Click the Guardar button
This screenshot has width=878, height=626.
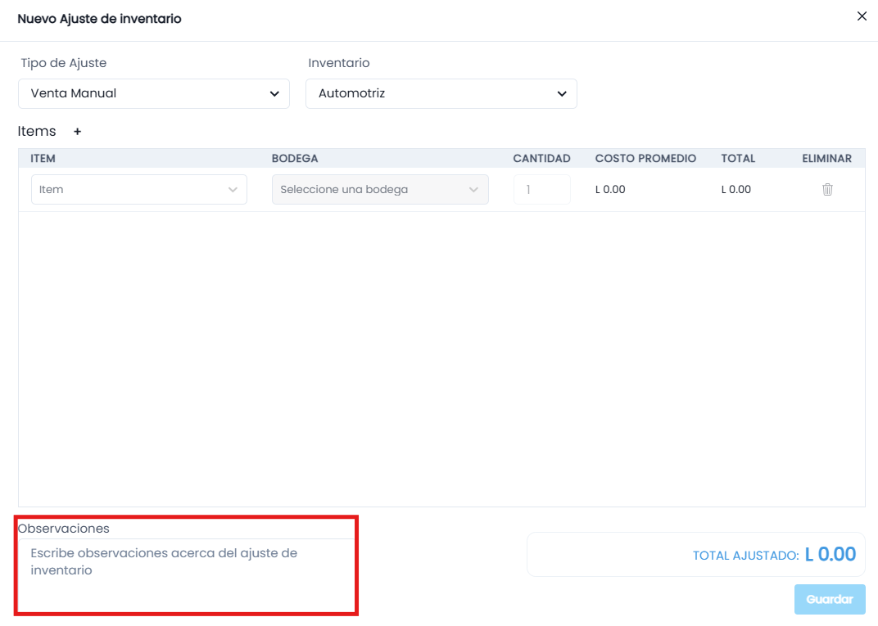pyautogui.click(x=830, y=599)
